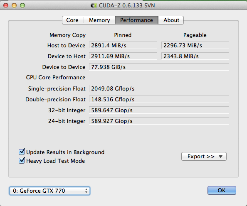This screenshot has width=247, height=206.
Task: Minimize window using the yellow button
Action: (x=14, y=5)
